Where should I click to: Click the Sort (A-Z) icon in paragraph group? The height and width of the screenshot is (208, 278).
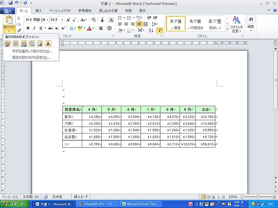(151, 30)
